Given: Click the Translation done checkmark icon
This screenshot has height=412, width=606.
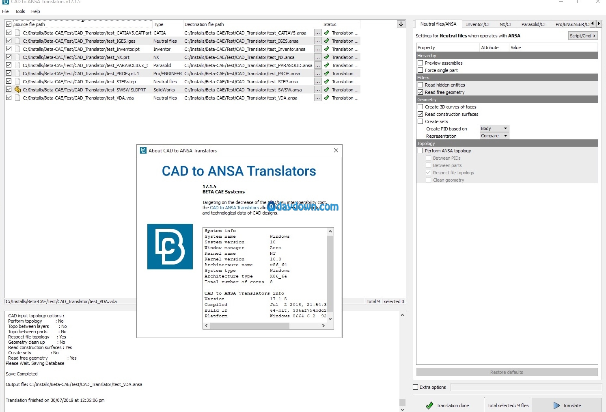Looking at the screenshot, I should (x=429, y=405).
